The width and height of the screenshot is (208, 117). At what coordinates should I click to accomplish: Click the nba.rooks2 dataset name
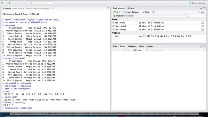(x=121, y=30)
